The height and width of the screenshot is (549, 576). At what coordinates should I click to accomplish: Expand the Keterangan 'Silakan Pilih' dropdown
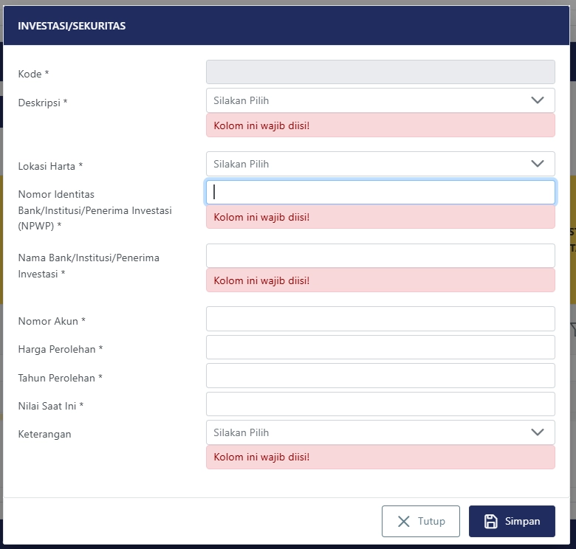380,432
